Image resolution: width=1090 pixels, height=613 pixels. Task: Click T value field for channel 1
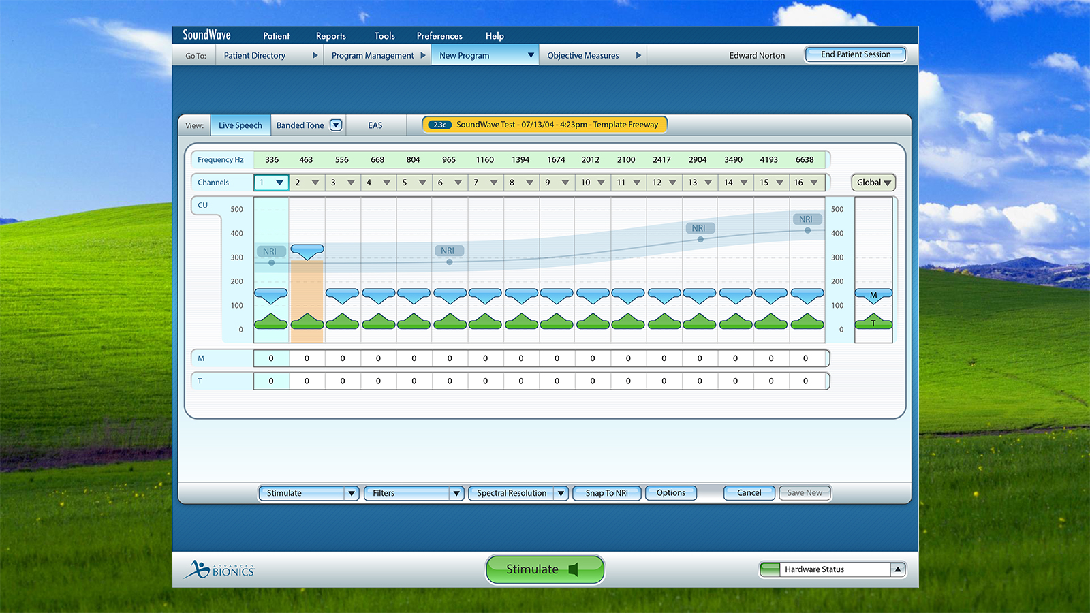tap(271, 381)
